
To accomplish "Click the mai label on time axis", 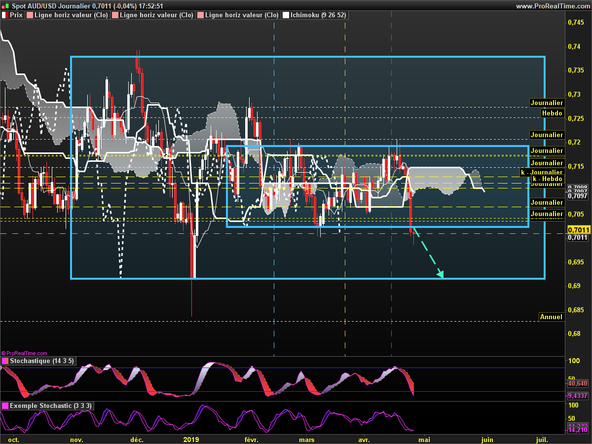I will [424, 439].
